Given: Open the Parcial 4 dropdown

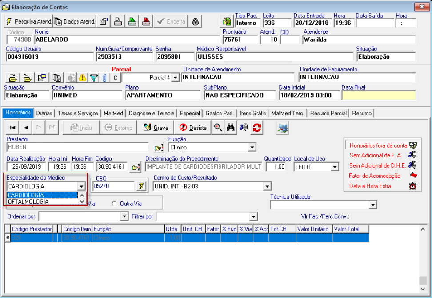Looking at the screenshot, I should click(175, 78).
